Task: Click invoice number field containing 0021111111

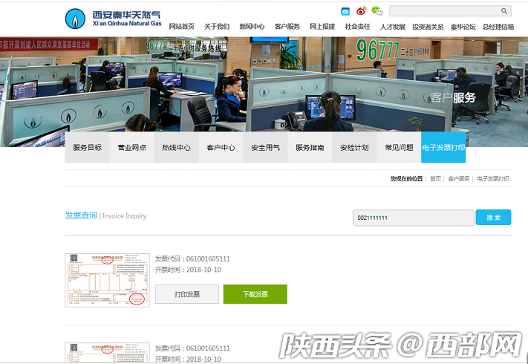Action: pyautogui.click(x=414, y=218)
